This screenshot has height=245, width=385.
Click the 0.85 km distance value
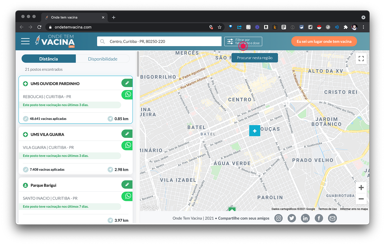(x=121, y=119)
